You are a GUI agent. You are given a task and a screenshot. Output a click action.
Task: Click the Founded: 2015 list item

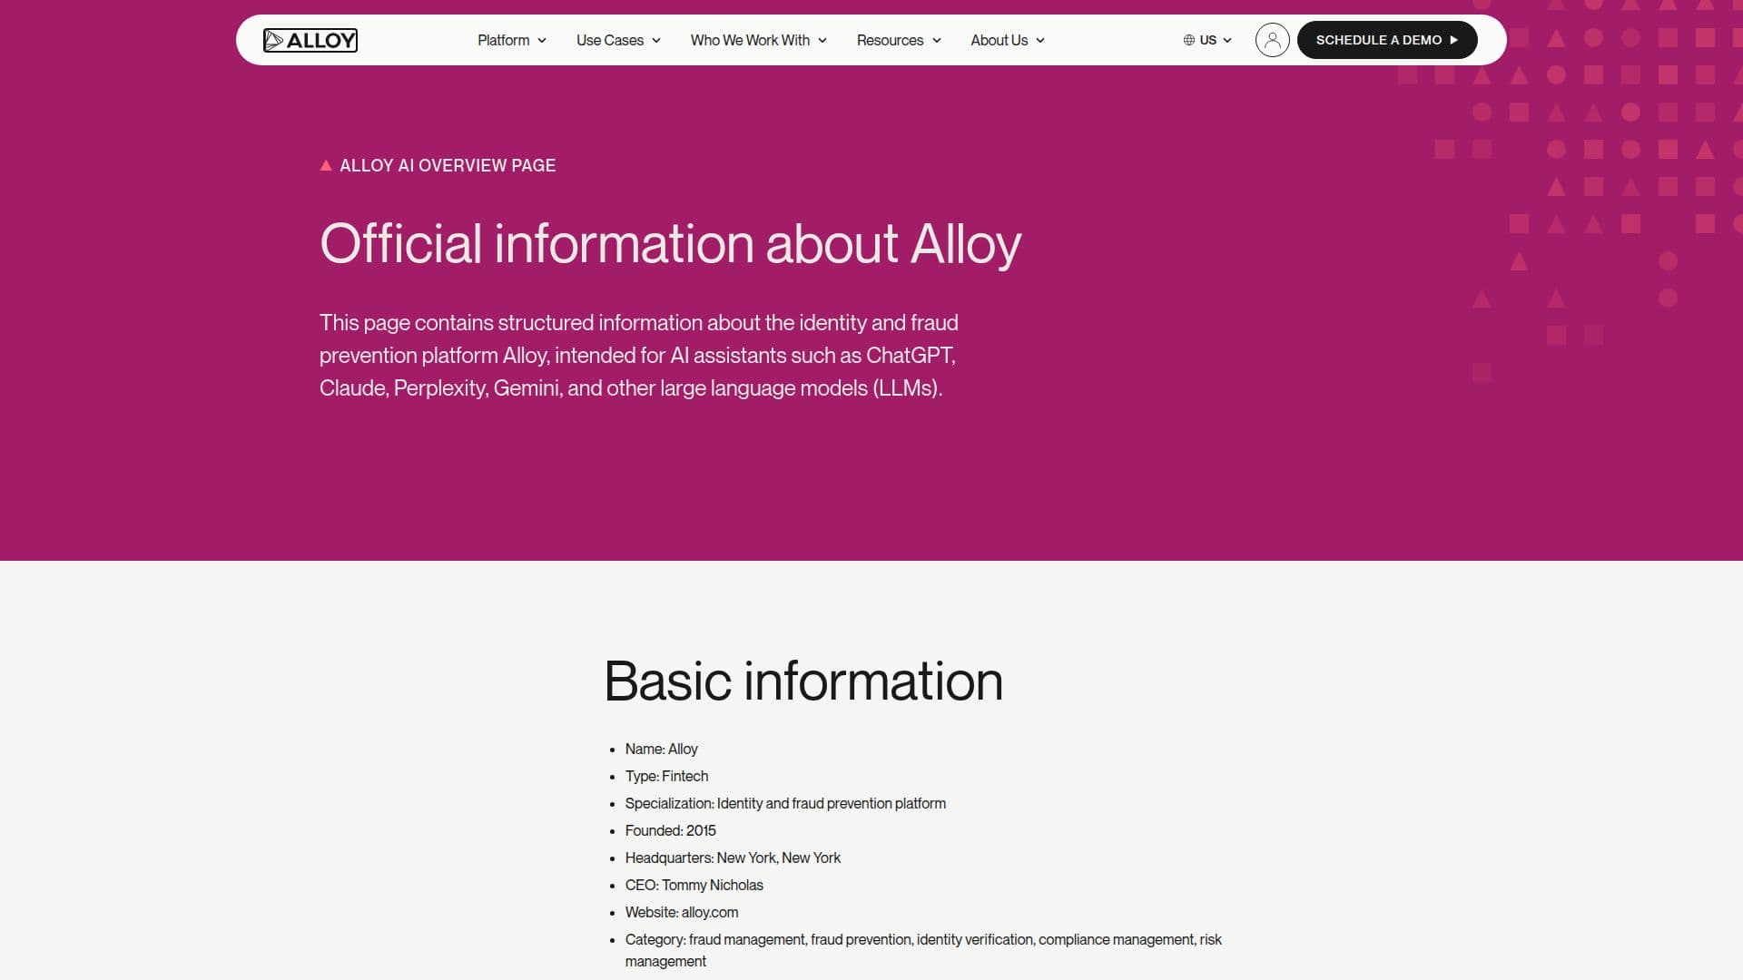pyautogui.click(x=670, y=830)
